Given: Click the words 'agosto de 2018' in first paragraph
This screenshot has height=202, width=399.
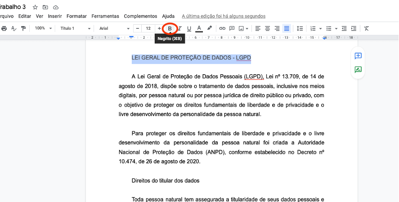Looking at the screenshot, I should pos(138,86).
